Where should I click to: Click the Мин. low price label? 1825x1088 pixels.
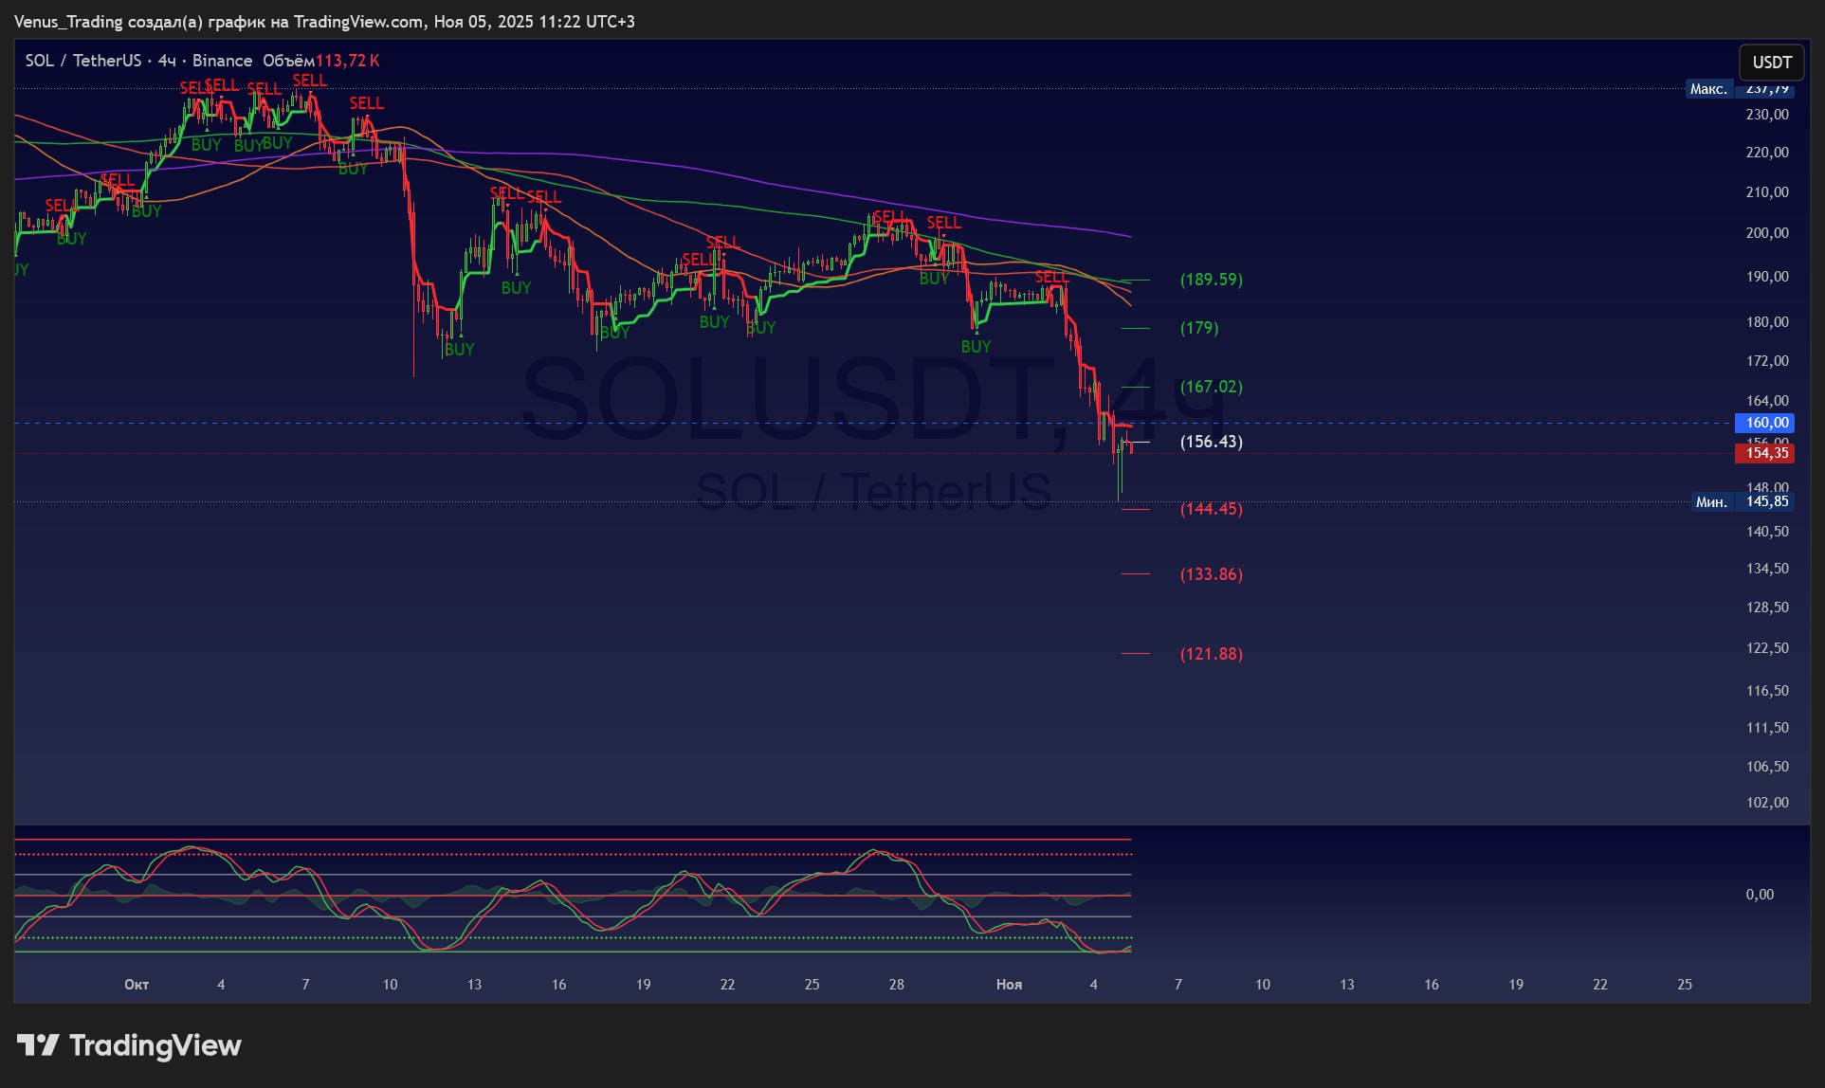pos(1711,502)
